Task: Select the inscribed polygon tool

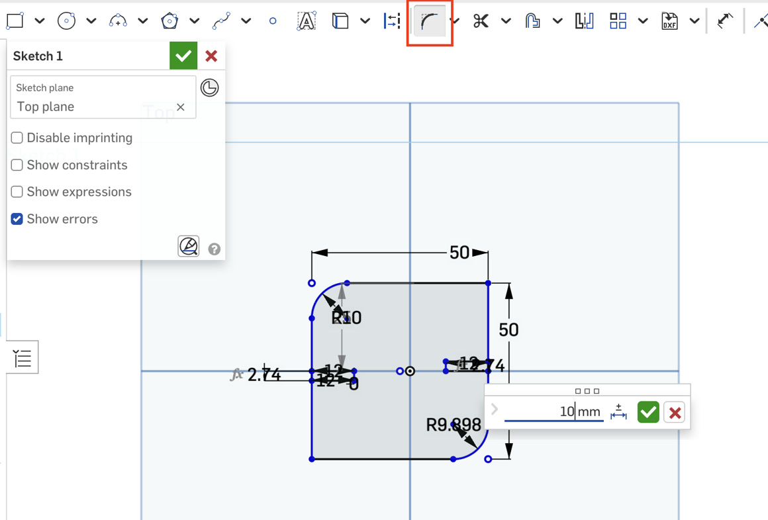Action: [169, 21]
